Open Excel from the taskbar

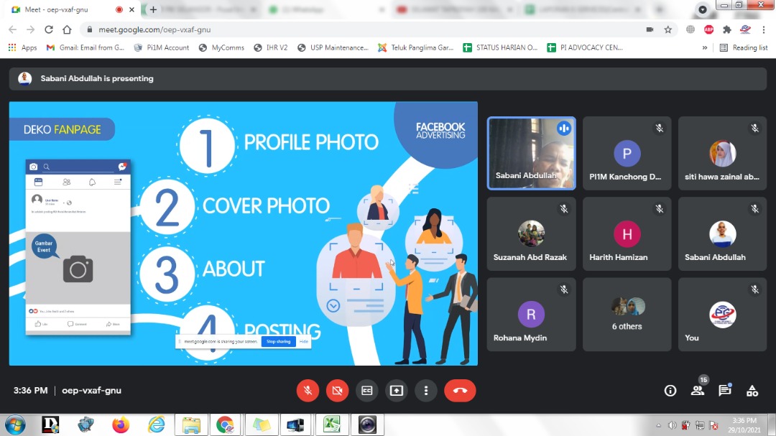(x=331, y=425)
